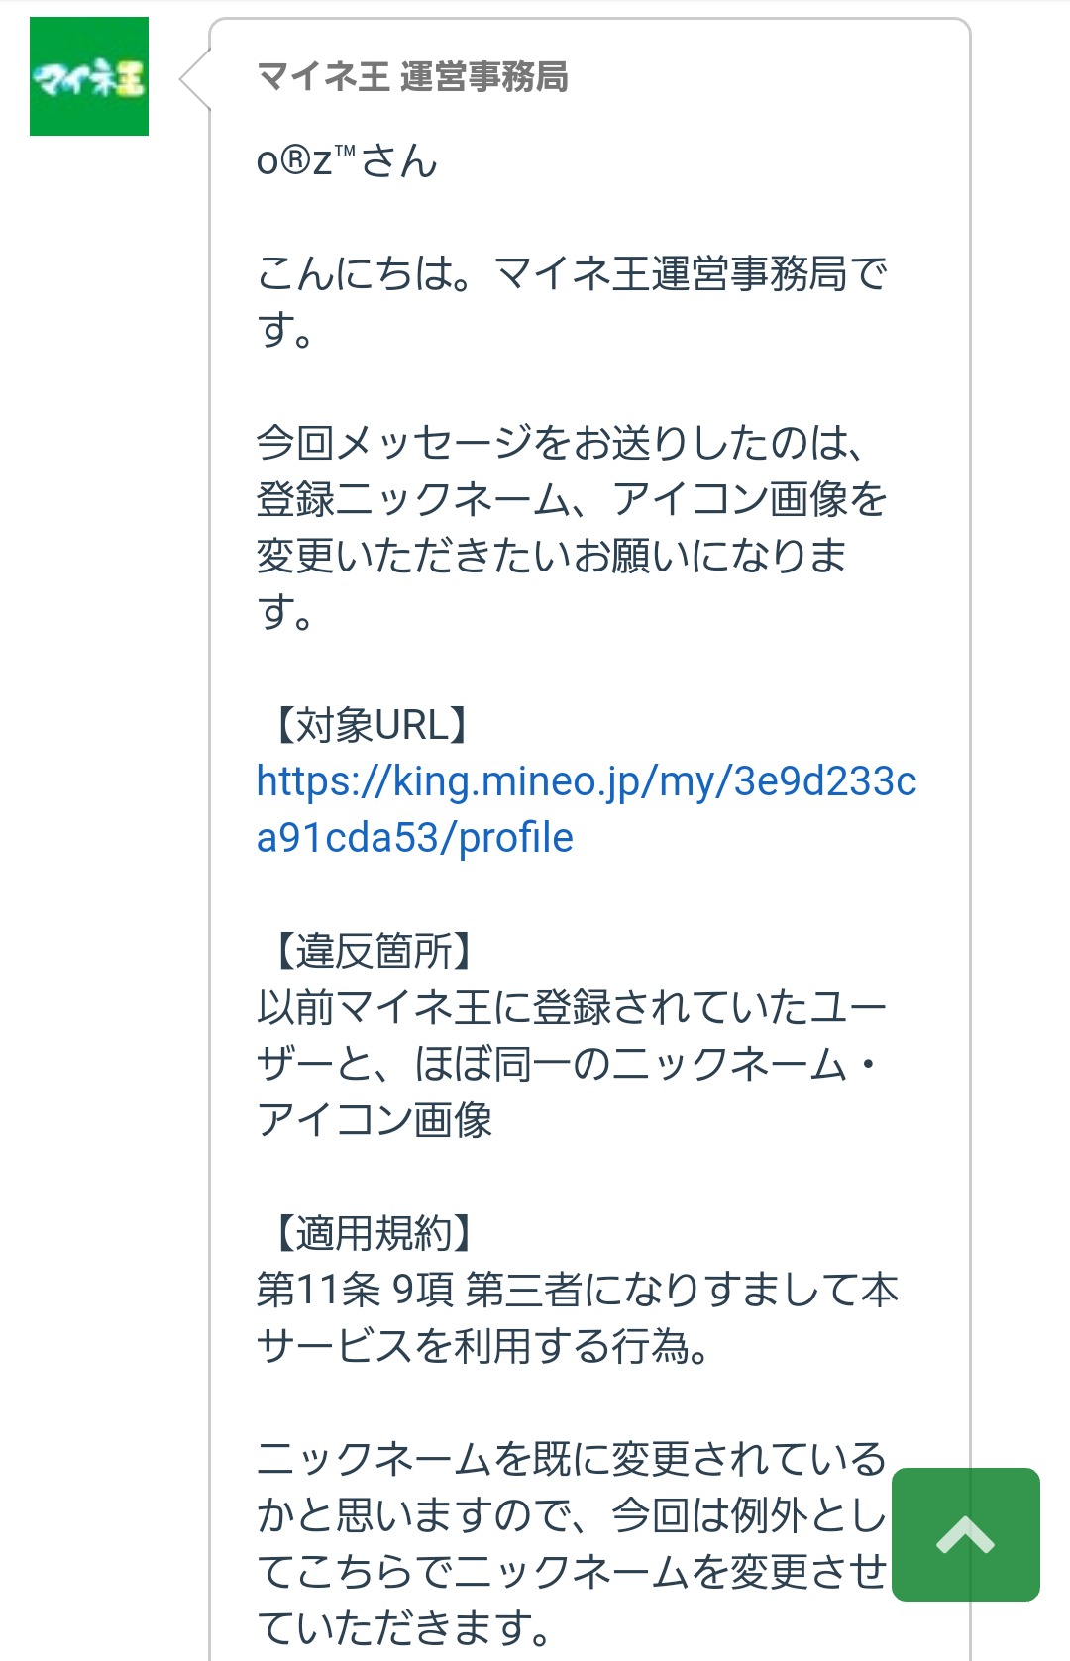Select the 【違反箇所】 heading

pyautogui.click(x=365, y=951)
